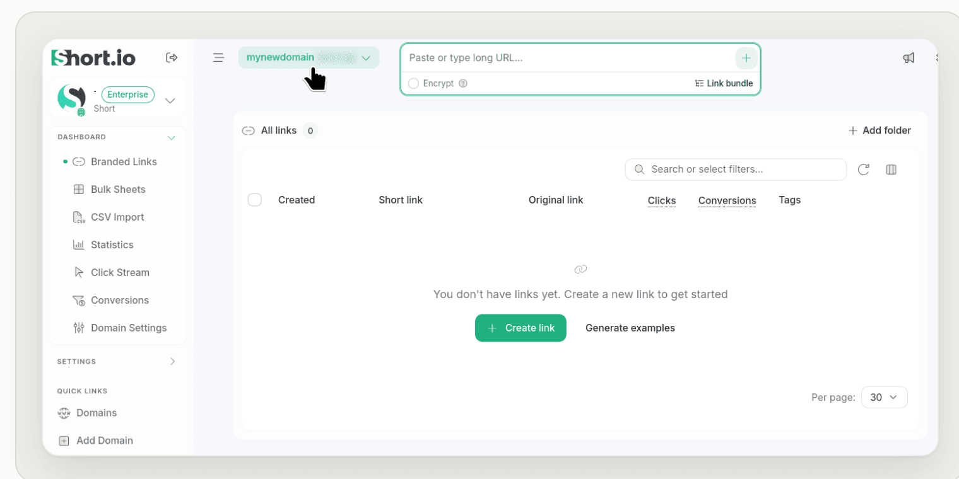The image size is (959, 479).
Task: Click the Short team avatar
Action: click(x=71, y=99)
